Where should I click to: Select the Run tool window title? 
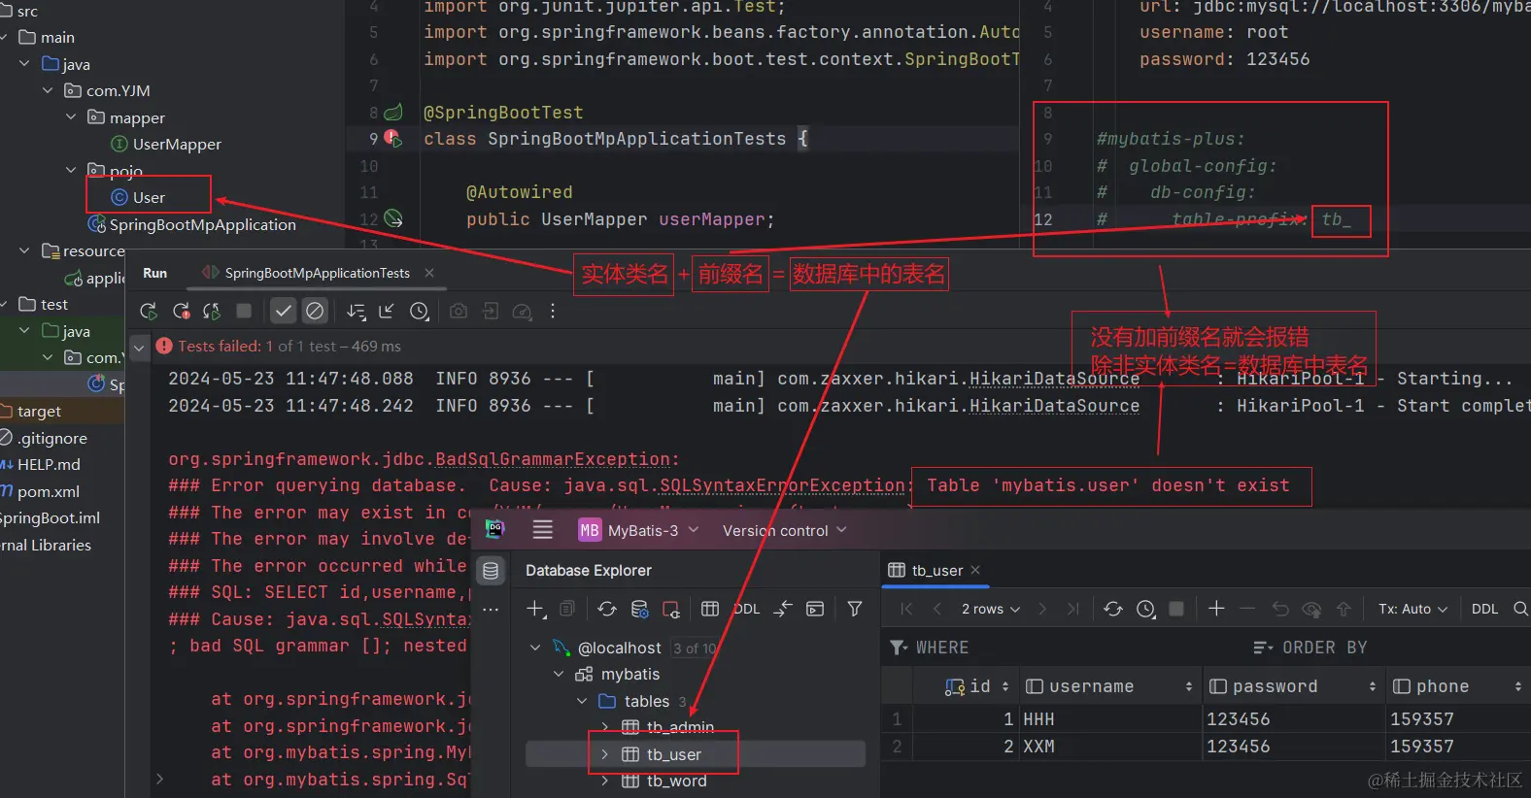click(155, 273)
